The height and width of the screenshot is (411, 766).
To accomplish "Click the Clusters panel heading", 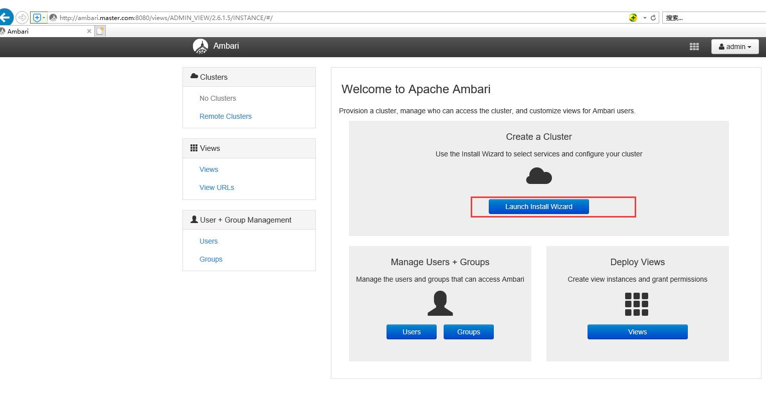I will [249, 77].
